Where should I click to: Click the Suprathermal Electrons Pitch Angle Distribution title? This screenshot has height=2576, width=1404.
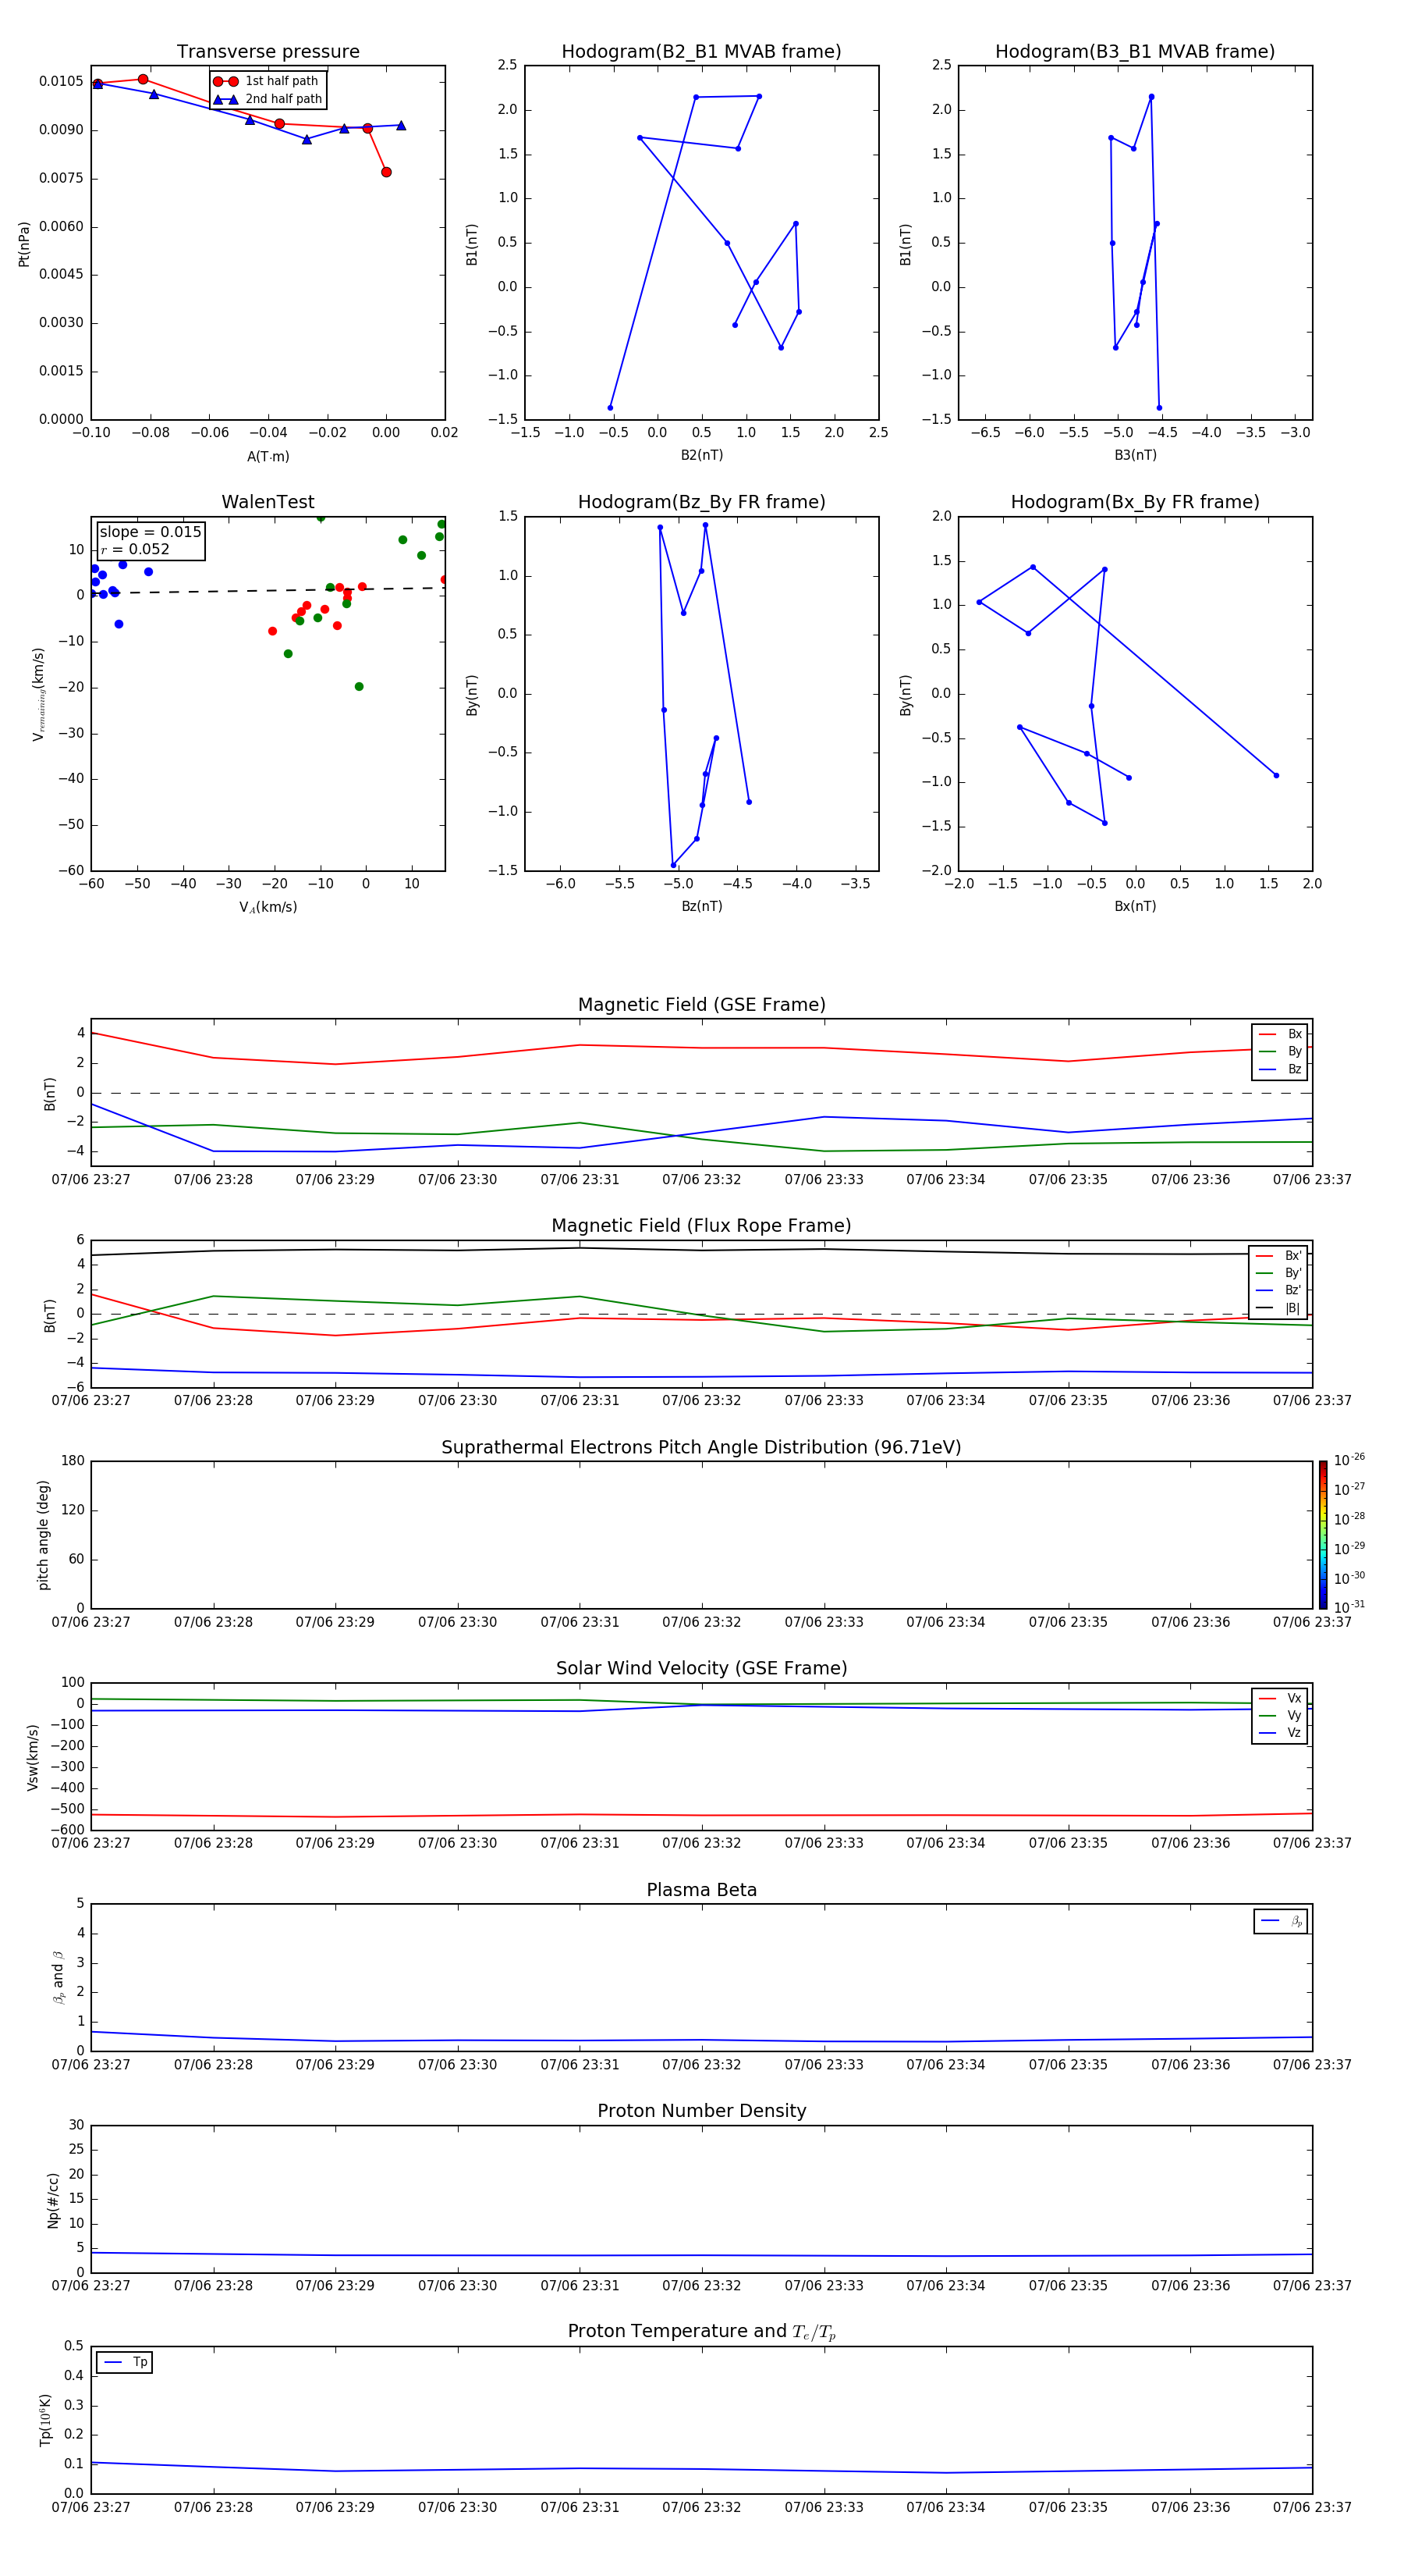point(701,1448)
